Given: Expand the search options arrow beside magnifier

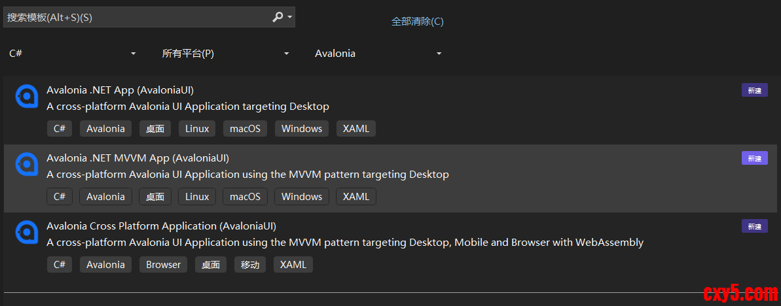Looking at the screenshot, I should (x=290, y=18).
